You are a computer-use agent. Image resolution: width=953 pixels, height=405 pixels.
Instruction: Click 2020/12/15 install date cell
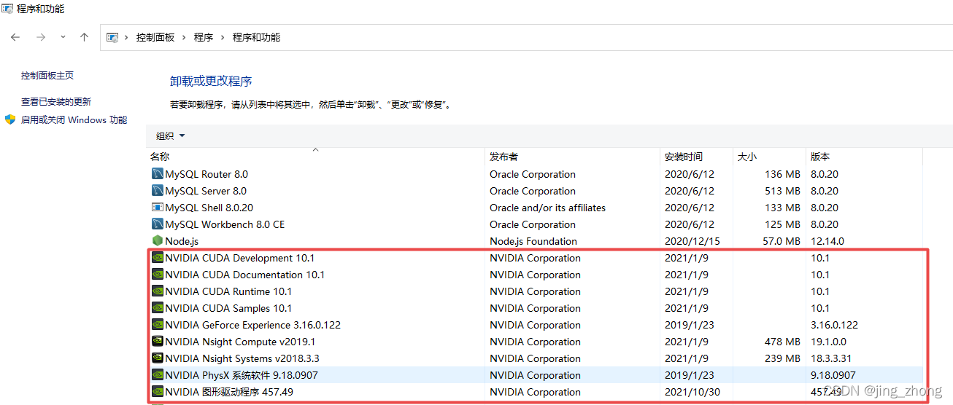click(692, 241)
